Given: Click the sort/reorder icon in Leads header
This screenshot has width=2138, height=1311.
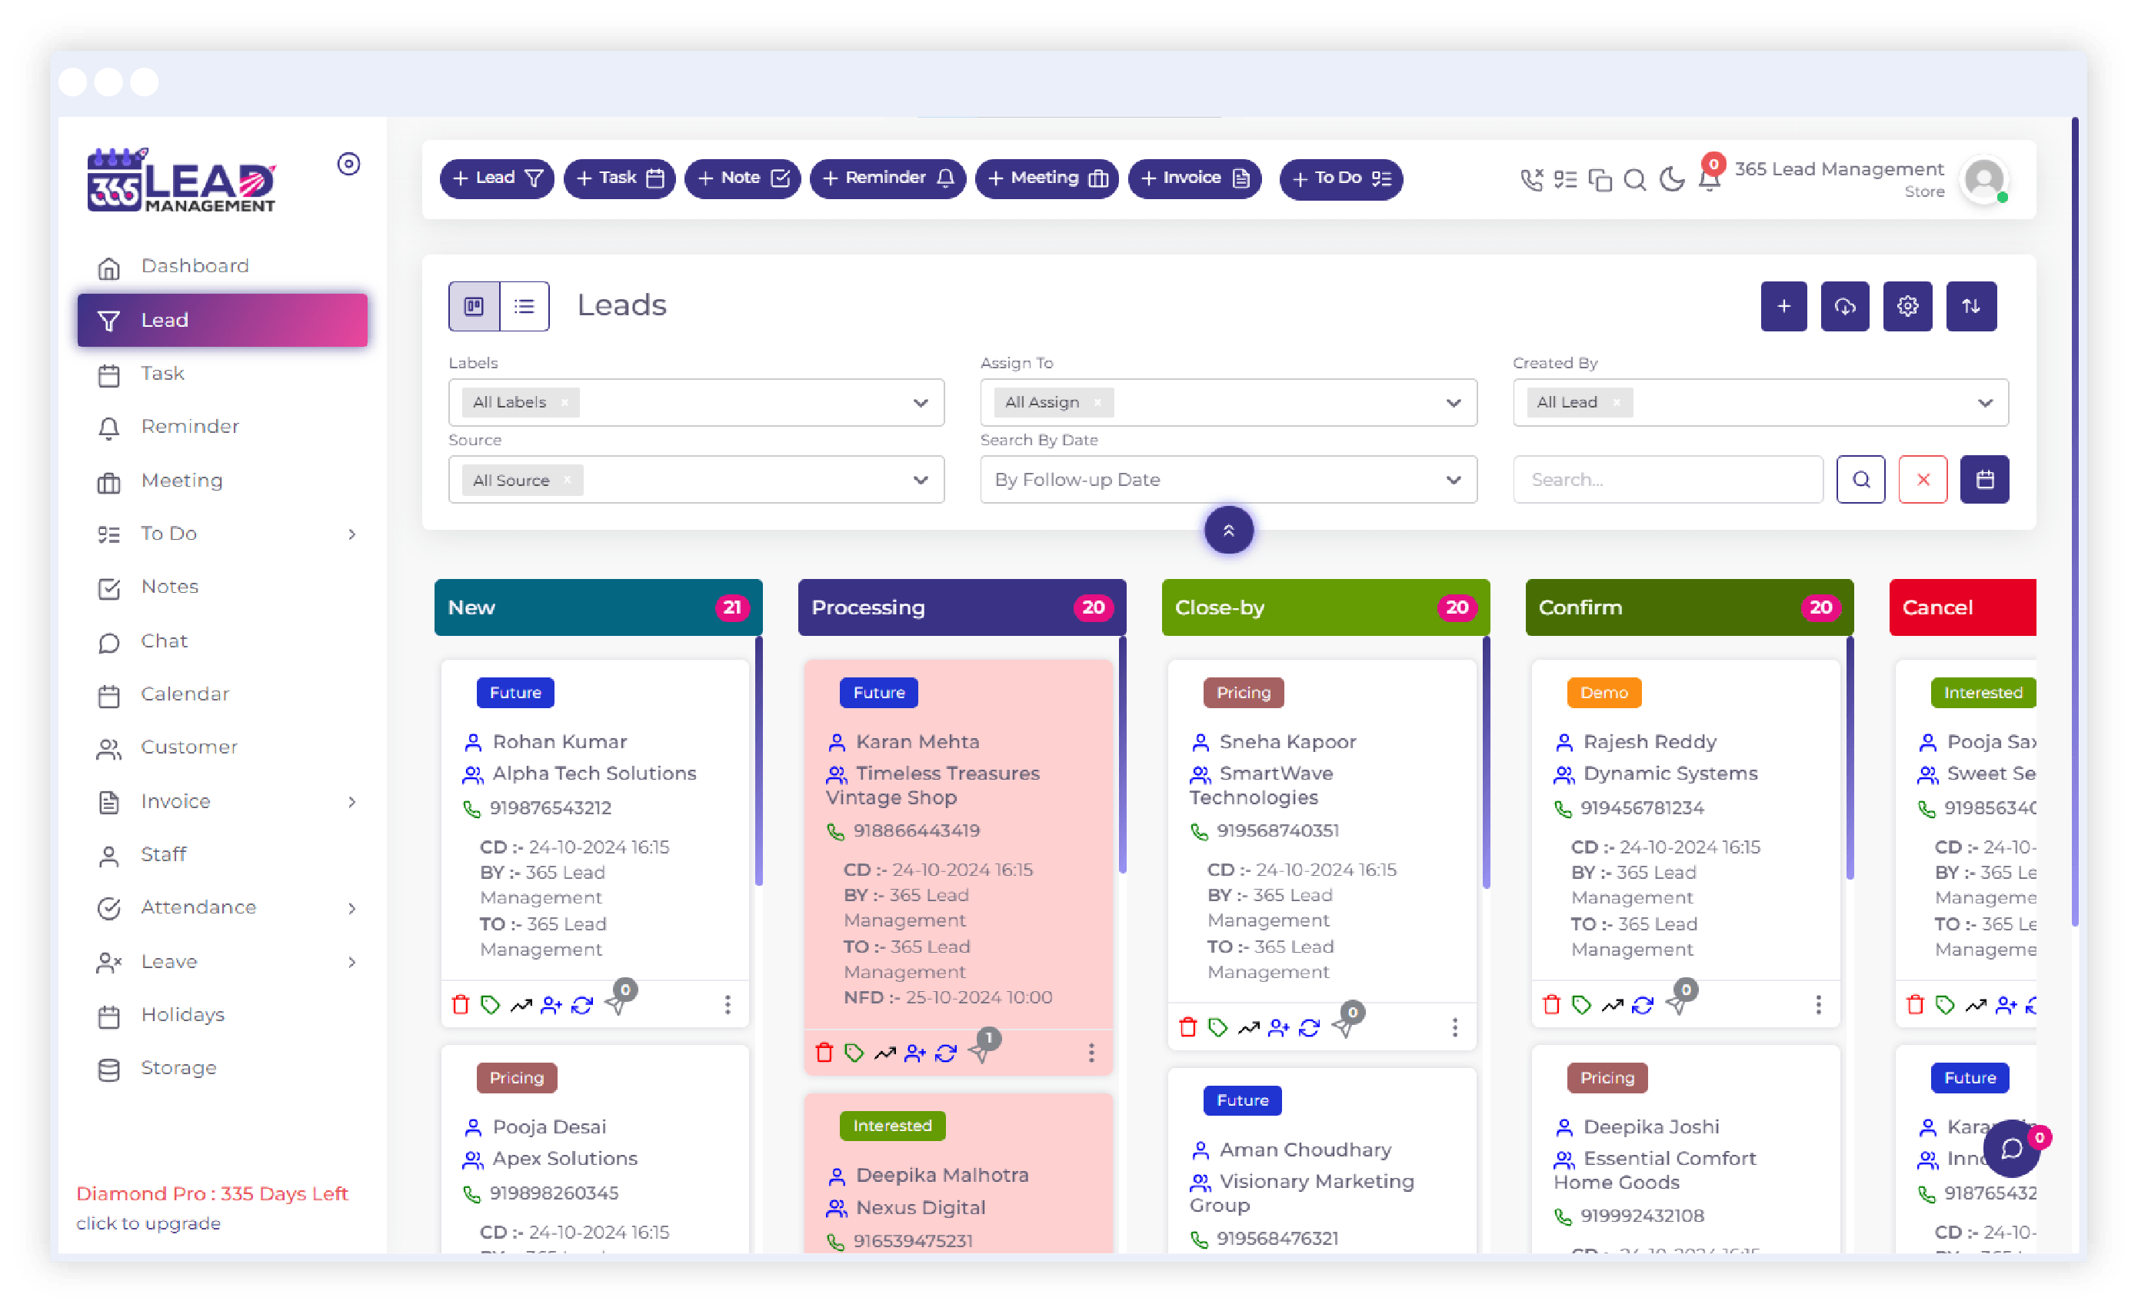Looking at the screenshot, I should pyautogui.click(x=1970, y=307).
